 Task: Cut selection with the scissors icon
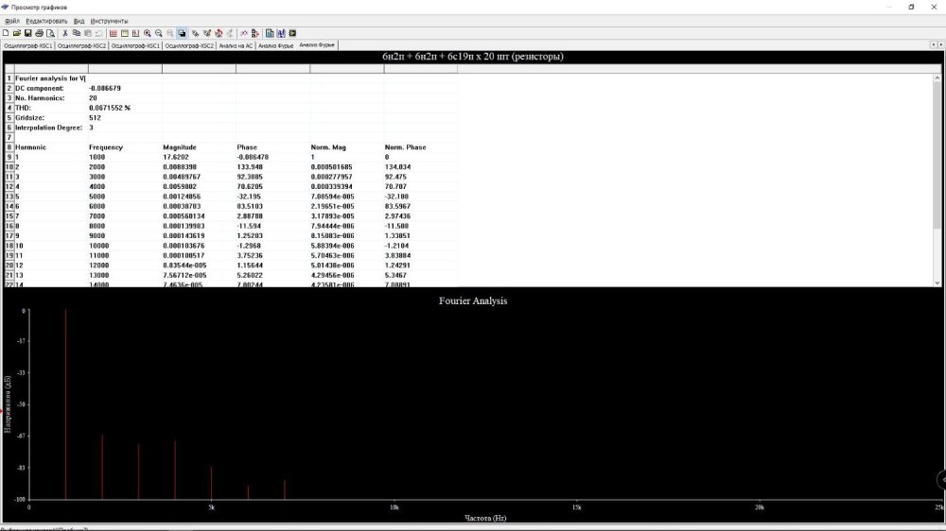pyautogui.click(x=65, y=32)
